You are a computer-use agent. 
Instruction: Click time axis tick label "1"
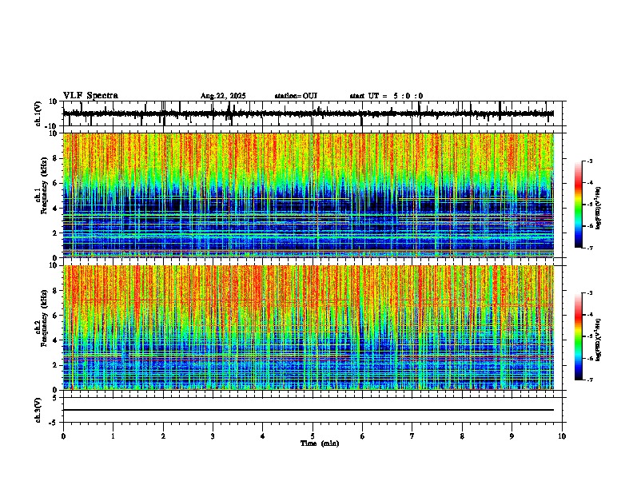tap(113, 436)
